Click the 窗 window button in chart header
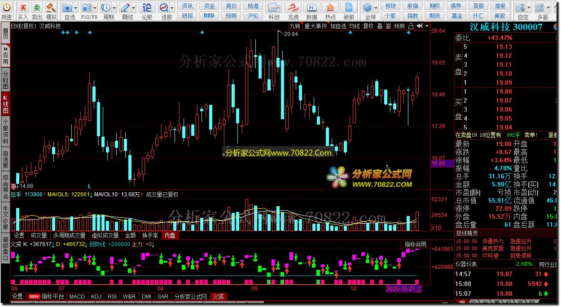Viewport: 561px width, 307px height. [388, 26]
